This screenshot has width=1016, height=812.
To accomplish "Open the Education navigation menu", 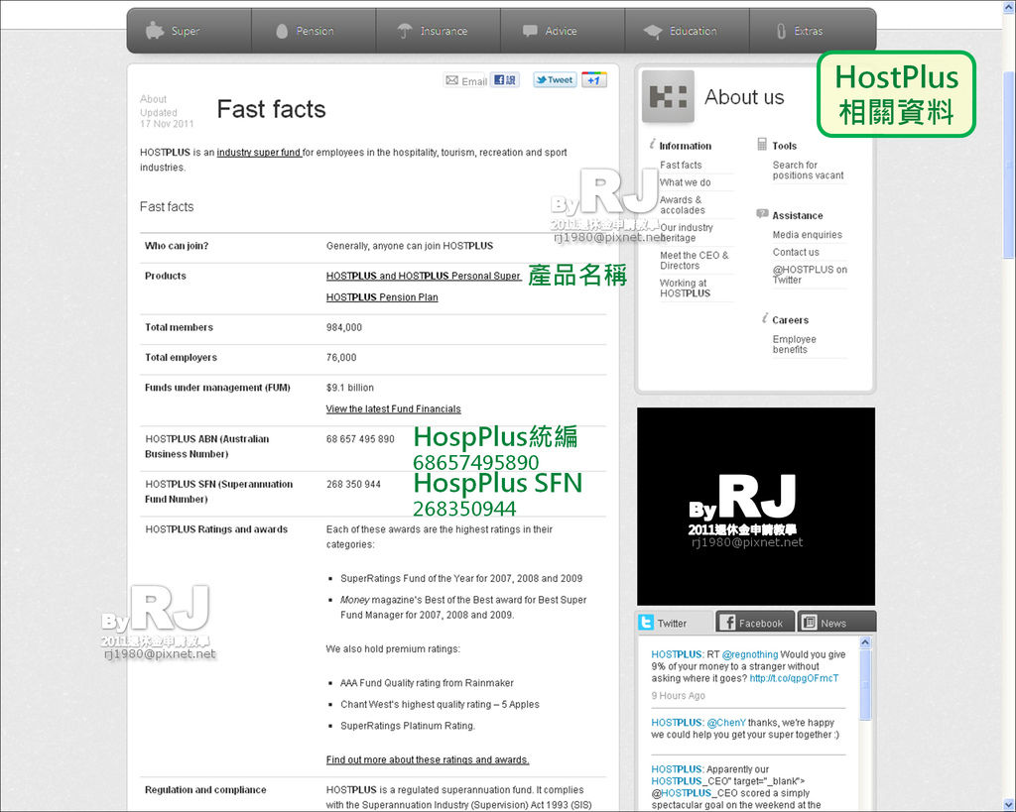I will (x=687, y=31).
